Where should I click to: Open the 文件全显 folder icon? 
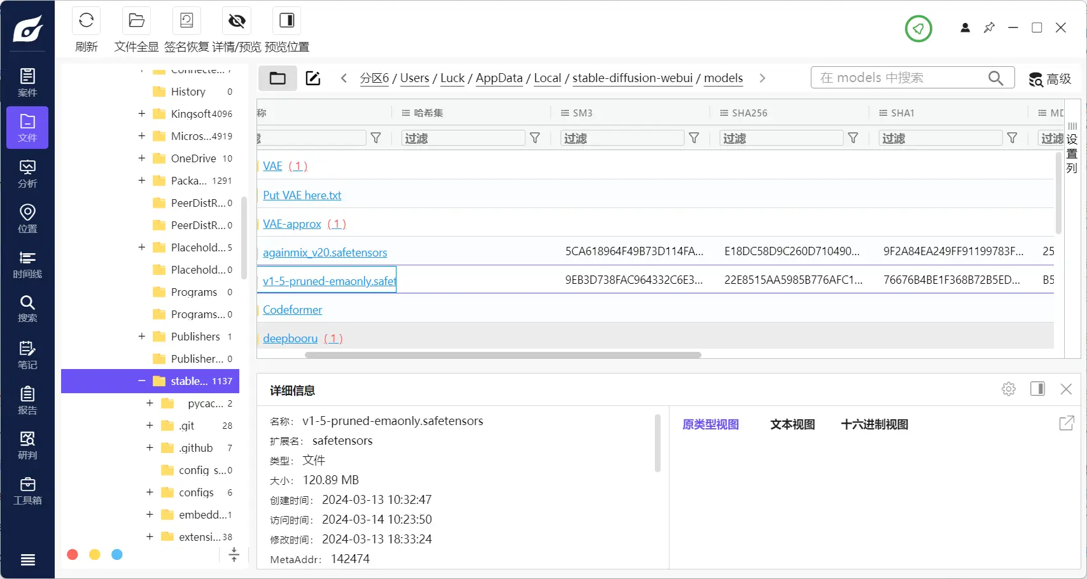[x=136, y=21]
